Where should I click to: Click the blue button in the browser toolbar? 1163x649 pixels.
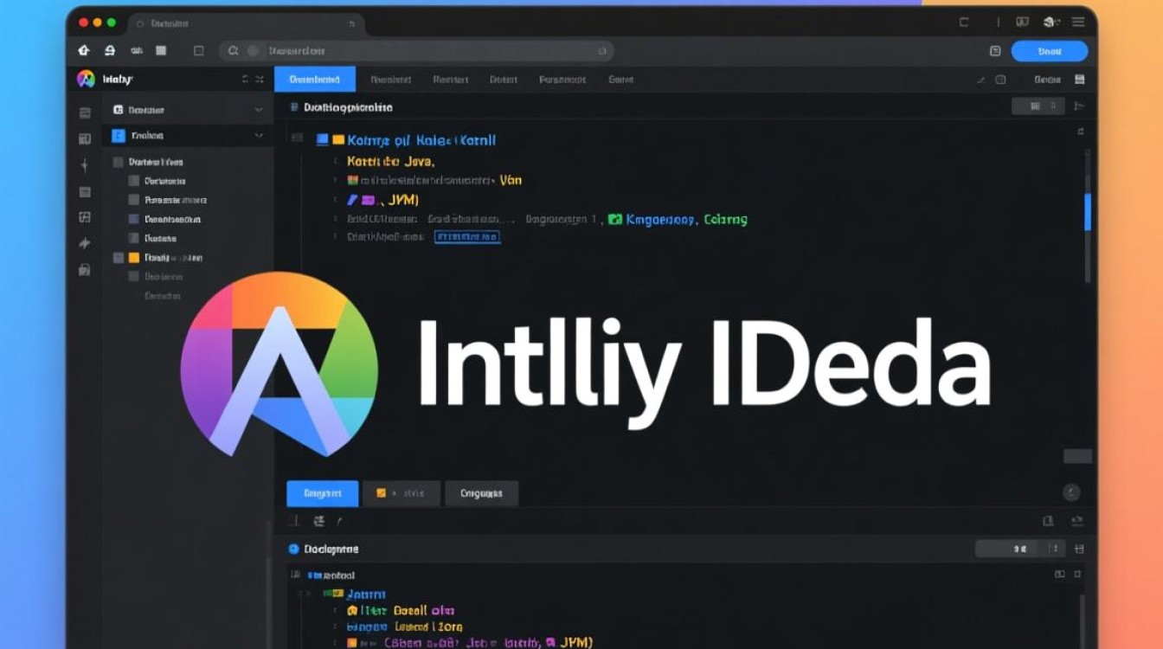1049,50
